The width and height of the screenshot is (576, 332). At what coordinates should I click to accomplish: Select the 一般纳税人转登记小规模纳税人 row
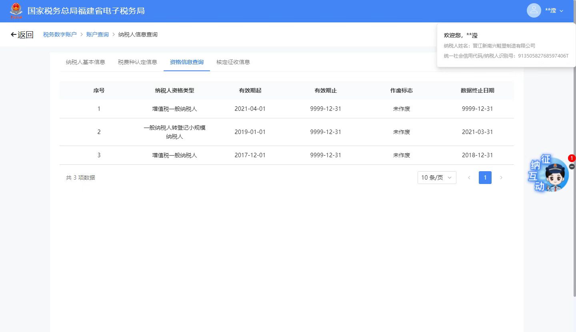coord(174,132)
